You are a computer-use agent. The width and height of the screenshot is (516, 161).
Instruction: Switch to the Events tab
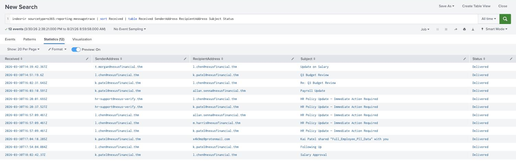(10, 39)
